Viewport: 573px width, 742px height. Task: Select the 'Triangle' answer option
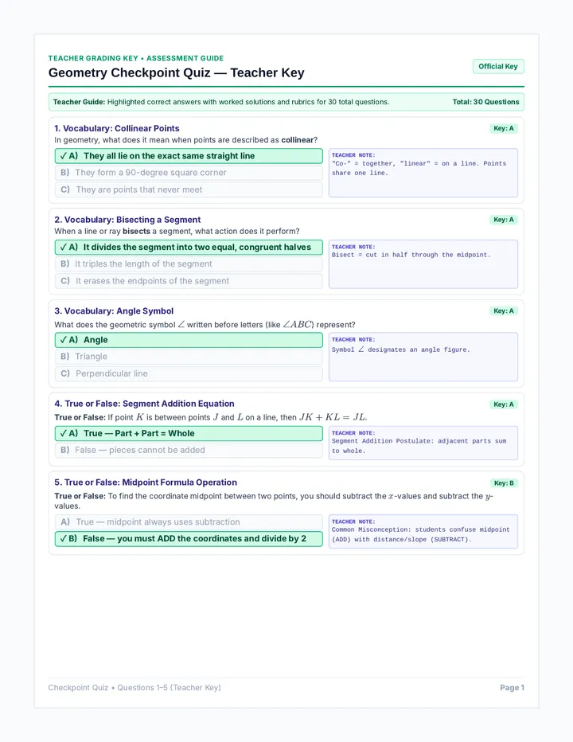click(189, 357)
